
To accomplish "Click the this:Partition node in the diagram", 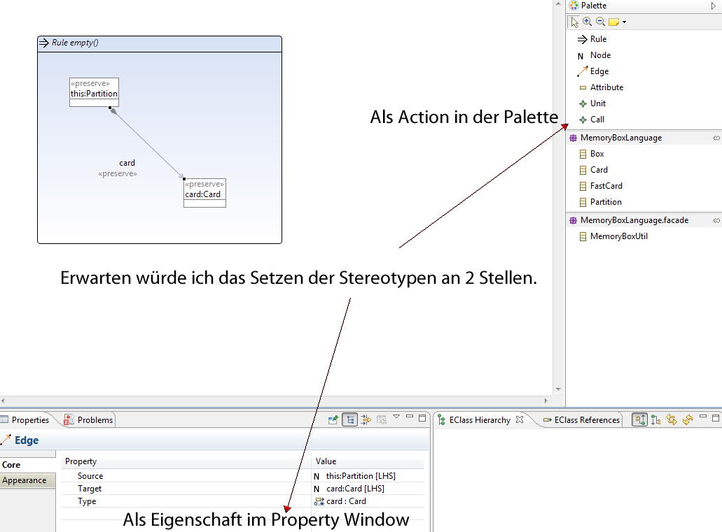I will pyautogui.click(x=94, y=92).
